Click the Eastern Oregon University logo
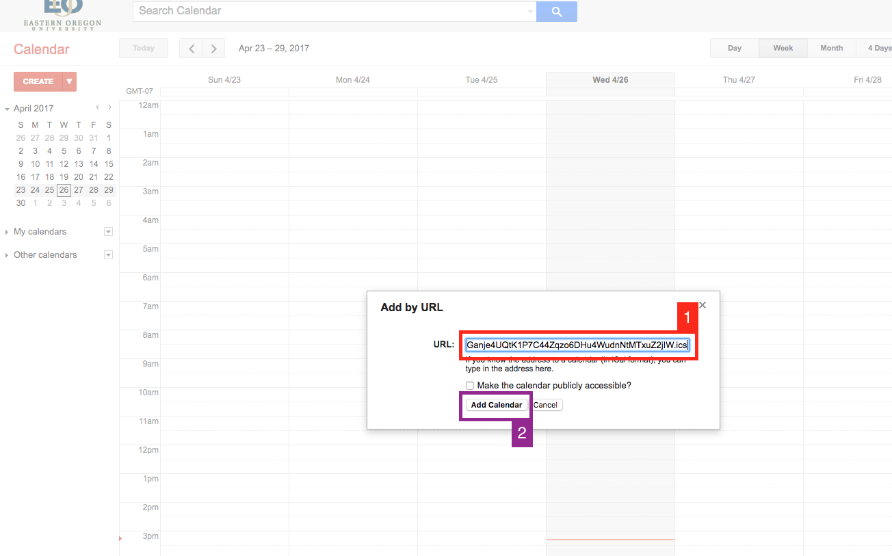This screenshot has height=556, width=892. click(62, 15)
